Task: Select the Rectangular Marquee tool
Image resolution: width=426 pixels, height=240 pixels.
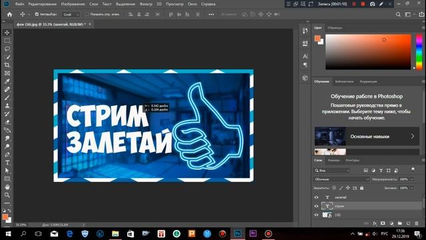Action: 7,41
